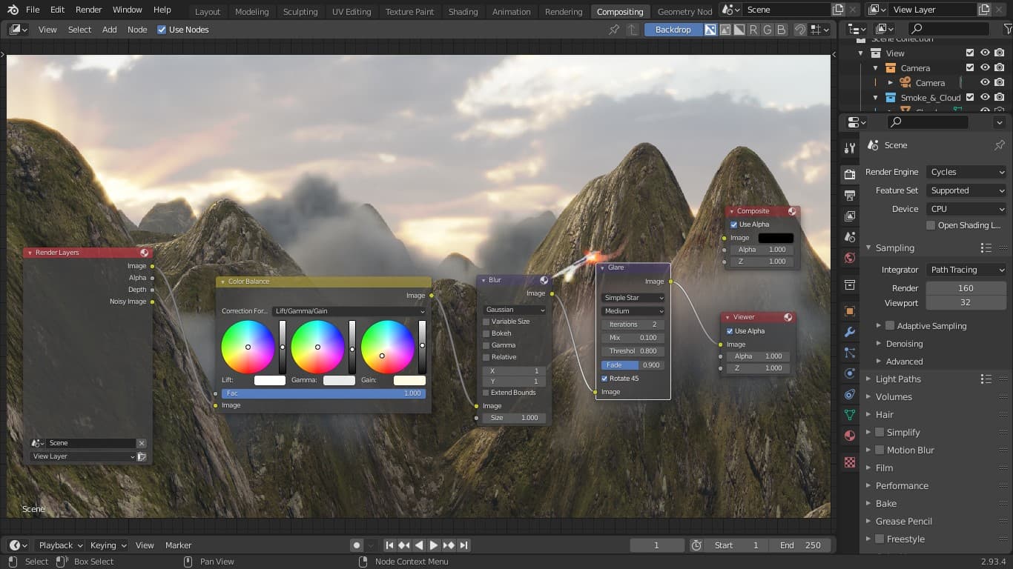
Task: Toggle the Backdrop button
Action: pos(673,30)
